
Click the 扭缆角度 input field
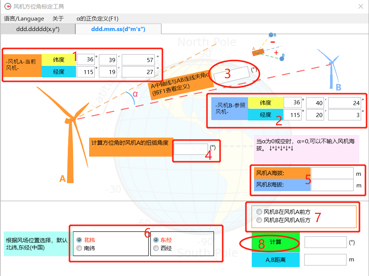191,149
